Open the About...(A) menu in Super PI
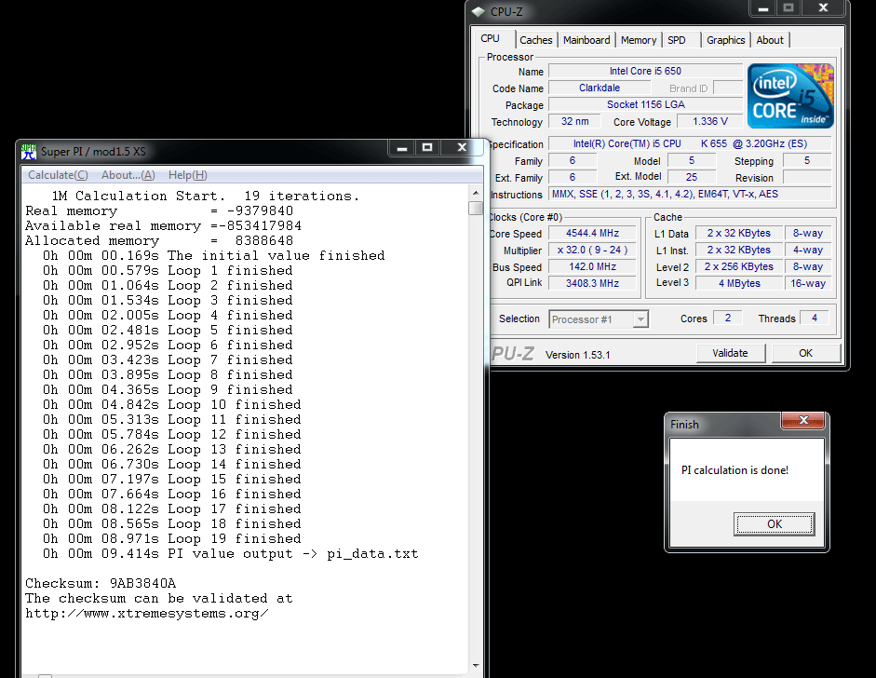This screenshot has height=678, width=876. point(128,175)
